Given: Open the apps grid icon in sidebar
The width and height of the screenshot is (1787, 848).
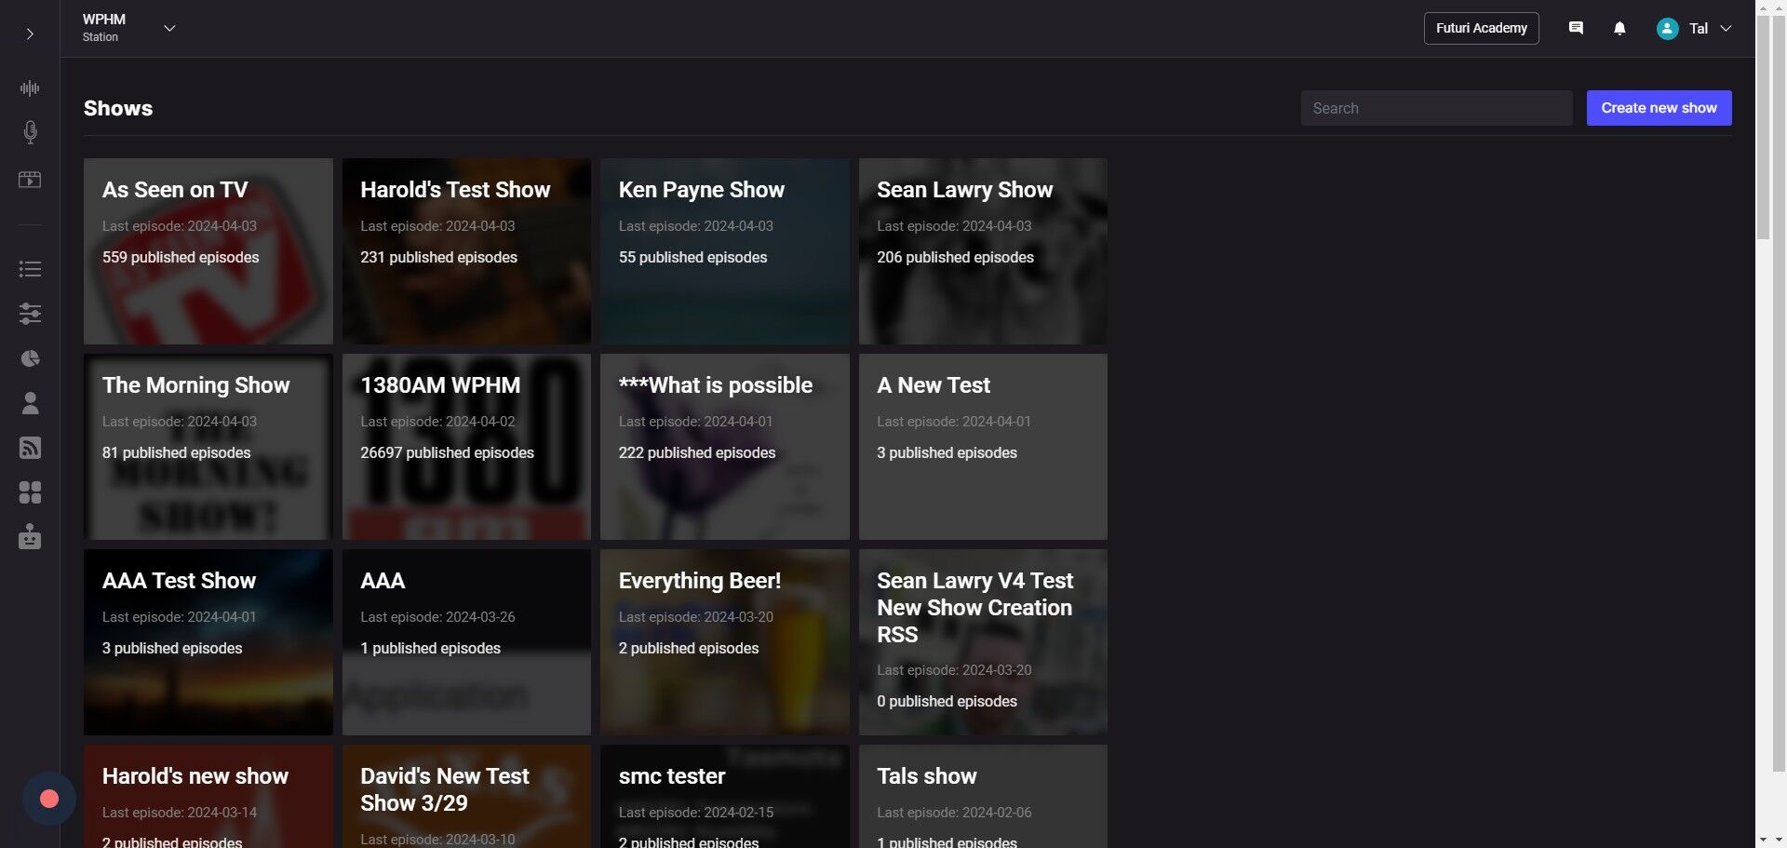Looking at the screenshot, I should pos(30,492).
